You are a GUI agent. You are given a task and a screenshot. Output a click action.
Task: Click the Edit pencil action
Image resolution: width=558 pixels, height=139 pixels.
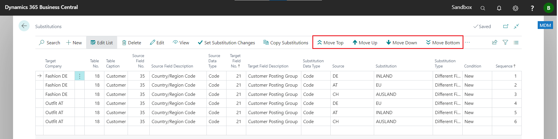(157, 43)
